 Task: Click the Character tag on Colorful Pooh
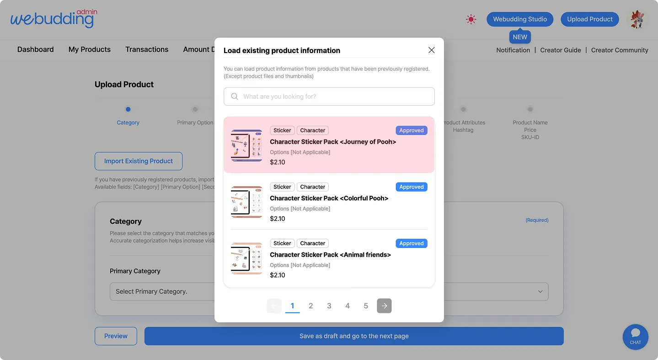click(x=313, y=187)
